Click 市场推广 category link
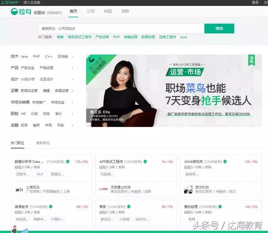This screenshot has height=233, width=268. click(x=39, y=102)
